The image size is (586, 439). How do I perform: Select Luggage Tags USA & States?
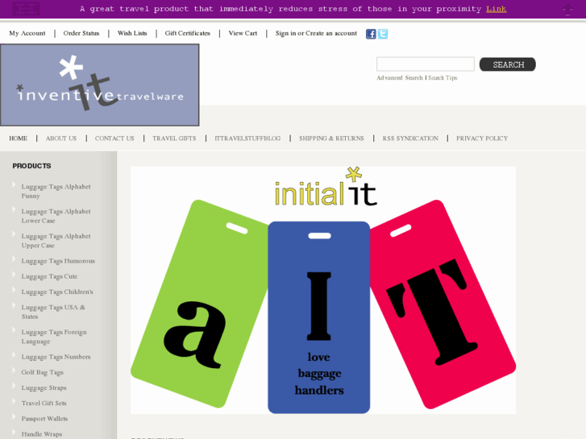pyautogui.click(x=53, y=312)
